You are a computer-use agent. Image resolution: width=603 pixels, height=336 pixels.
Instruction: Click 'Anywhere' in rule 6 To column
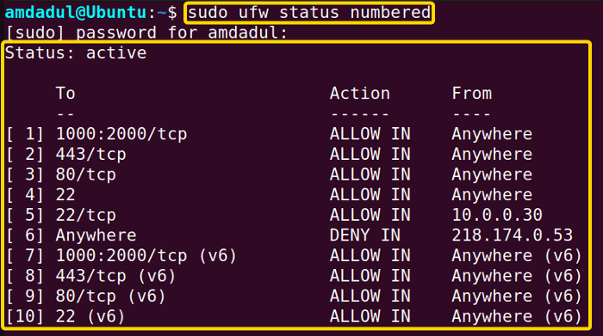click(96, 235)
